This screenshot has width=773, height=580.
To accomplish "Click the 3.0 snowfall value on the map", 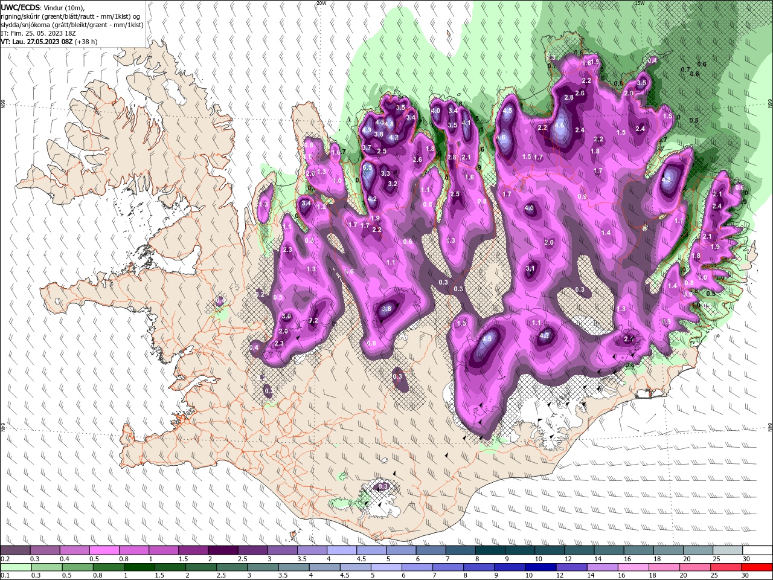I will tap(286, 317).
